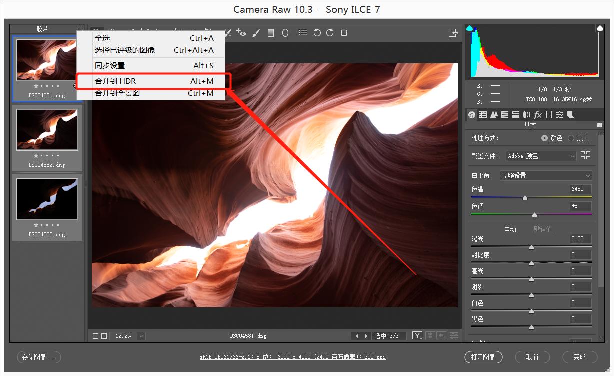This screenshot has width=614, height=376.
Task: Open the preferences list icon
Action: (302, 33)
